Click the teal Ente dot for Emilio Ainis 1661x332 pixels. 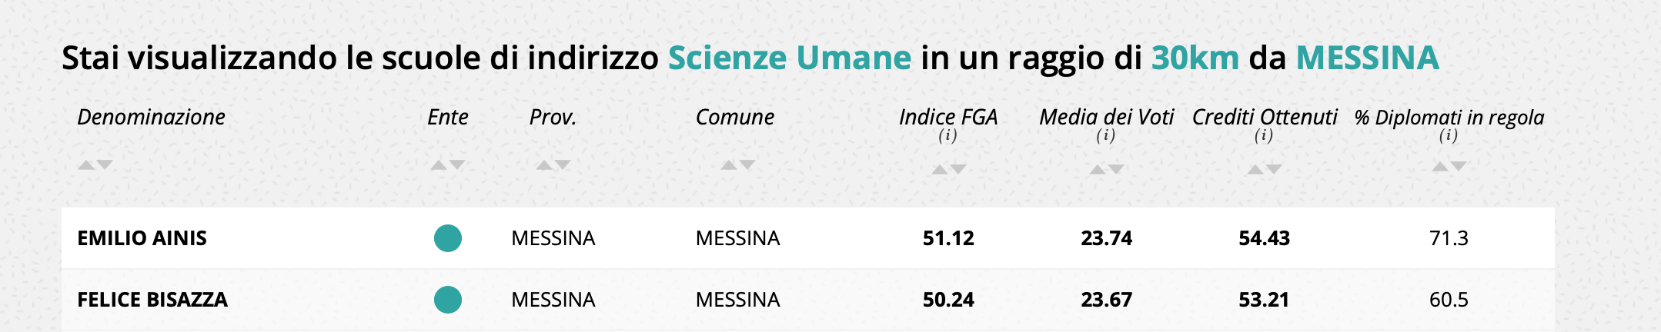coord(448,238)
